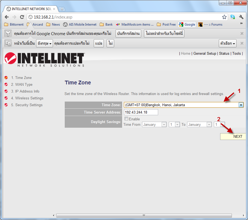Select step 5. Security Settings
Viewport: 248px width, 220px height.
pyautogui.click(x=27, y=105)
